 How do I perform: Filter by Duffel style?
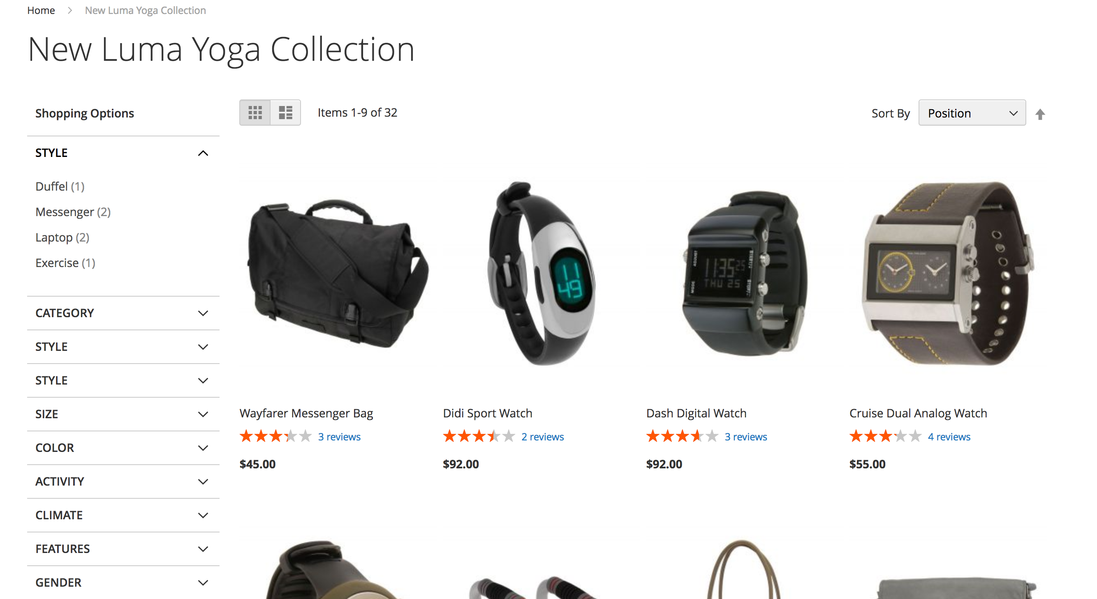click(60, 187)
